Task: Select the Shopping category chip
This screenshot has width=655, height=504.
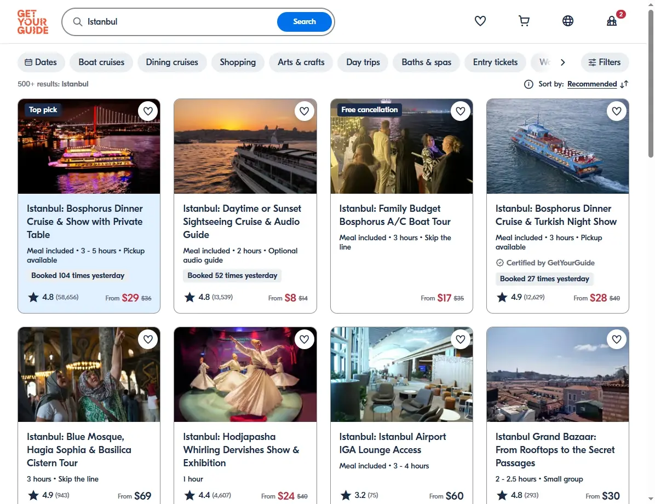Action: point(238,62)
